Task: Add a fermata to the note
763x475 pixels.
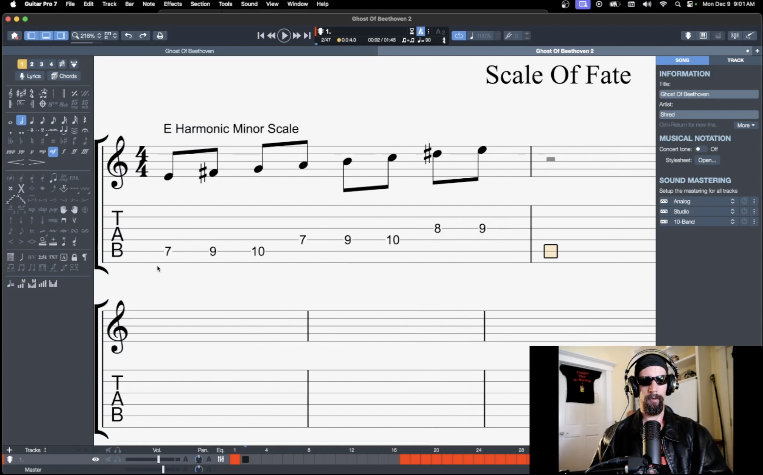Action: pos(85,131)
